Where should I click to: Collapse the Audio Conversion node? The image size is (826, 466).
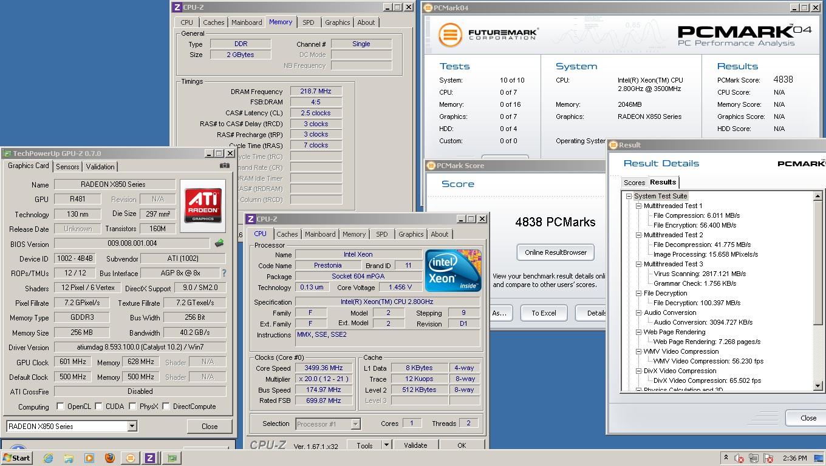[638, 312]
